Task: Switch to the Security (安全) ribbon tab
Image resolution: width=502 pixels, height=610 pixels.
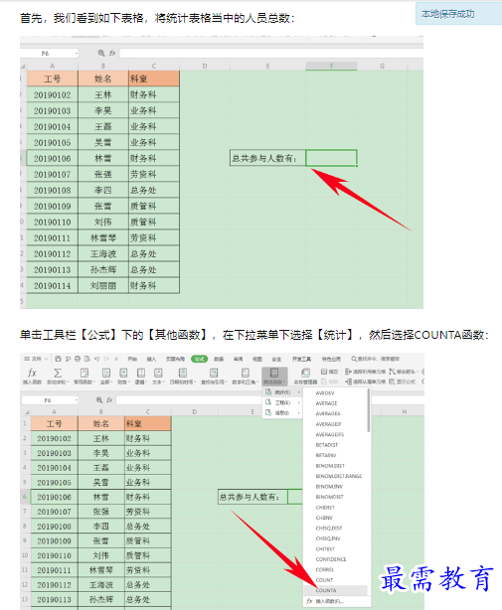Action: (276, 359)
